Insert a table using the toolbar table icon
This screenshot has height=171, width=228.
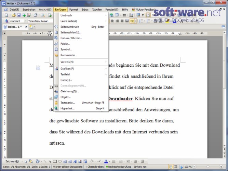click(x=117, y=15)
